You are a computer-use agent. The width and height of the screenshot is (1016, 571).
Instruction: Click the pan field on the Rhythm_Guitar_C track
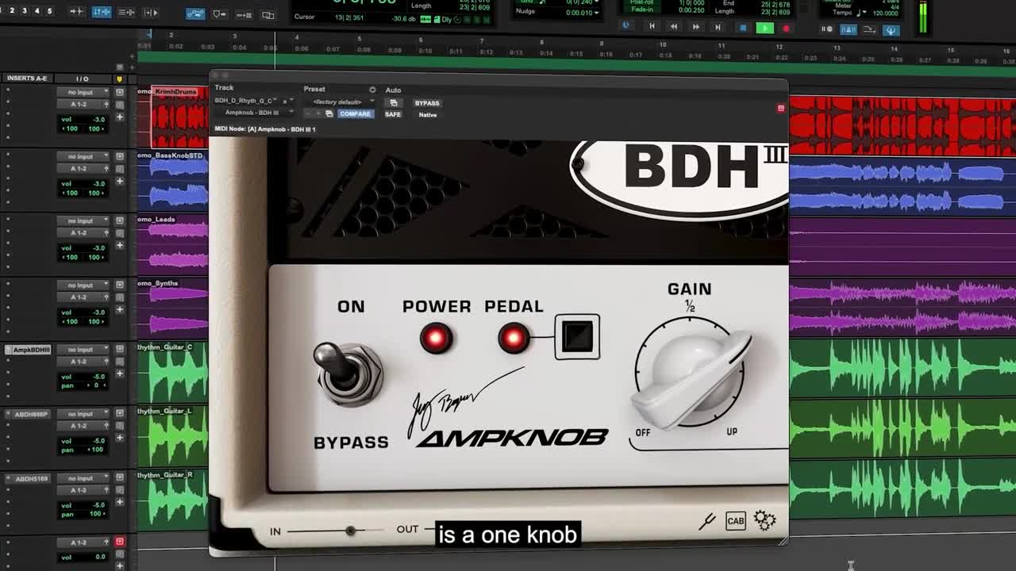tap(83, 385)
